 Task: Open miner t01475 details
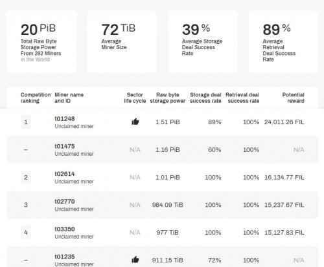pyautogui.click(x=65, y=146)
